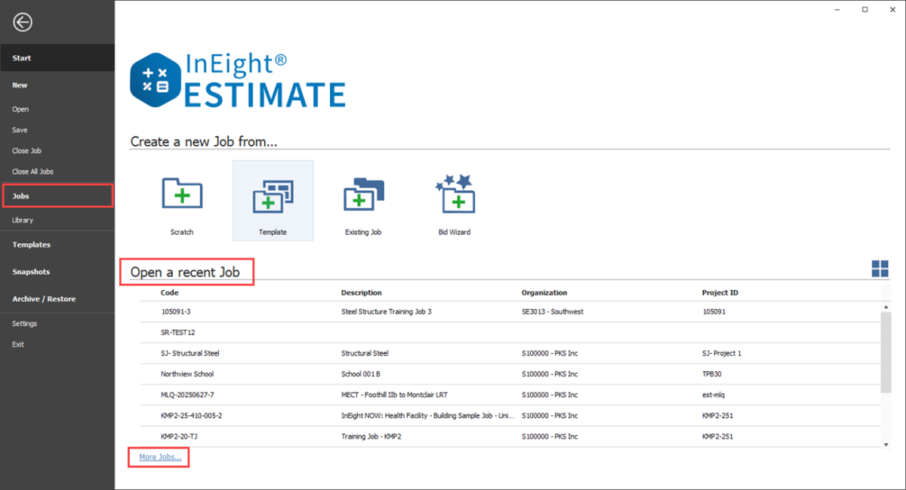Image resolution: width=906 pixels, height=490 pixels.
Task: Open Settings from the sidebar
Action: 24,324
